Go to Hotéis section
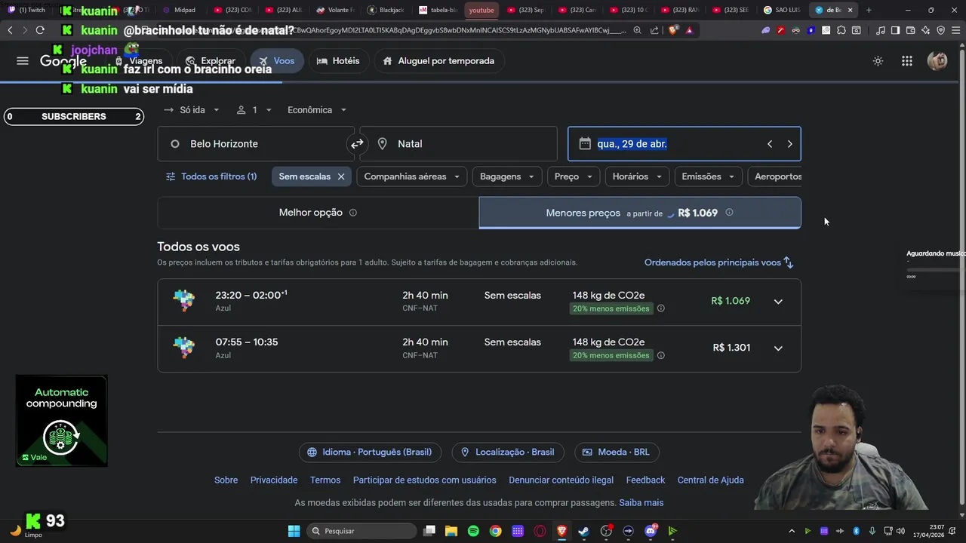Screen dimensions: 966x543 [x=338, y=61]
